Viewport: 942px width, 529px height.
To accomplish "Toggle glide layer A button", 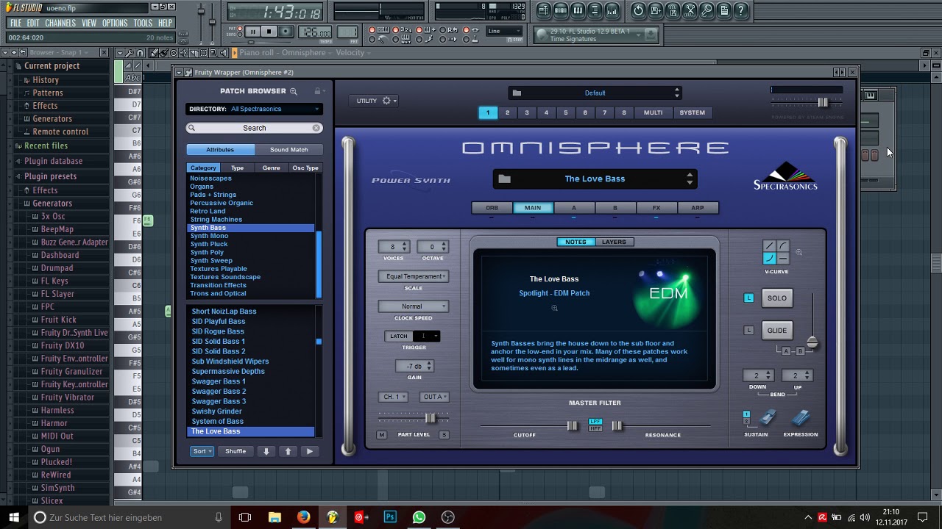I will point(786,351).
